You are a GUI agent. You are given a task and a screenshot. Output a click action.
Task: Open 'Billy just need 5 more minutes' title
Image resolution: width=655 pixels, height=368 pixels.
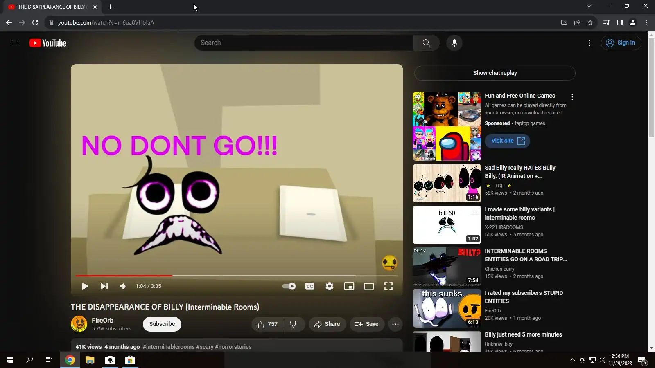tap(524, 334)
